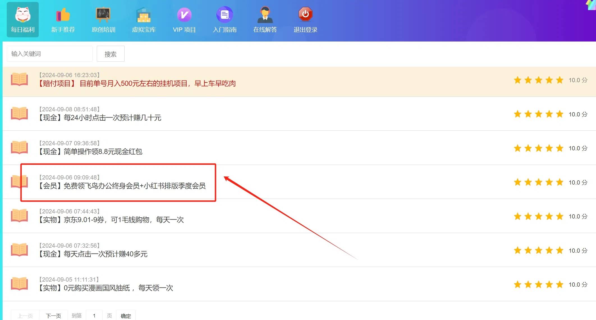Click book icon beside 每24小时点击 post
Screen dimensions: 596x320
[19, 114]
